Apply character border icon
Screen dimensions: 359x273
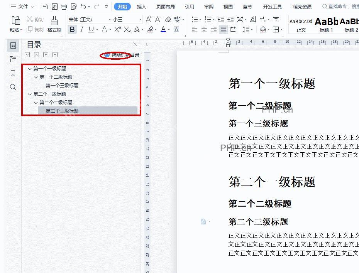[176, 29]
